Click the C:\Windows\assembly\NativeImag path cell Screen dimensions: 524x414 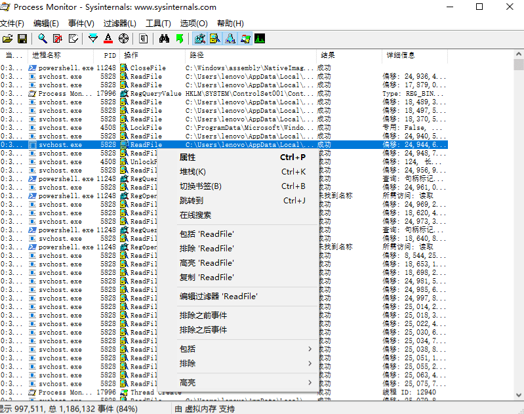[249, 68]
